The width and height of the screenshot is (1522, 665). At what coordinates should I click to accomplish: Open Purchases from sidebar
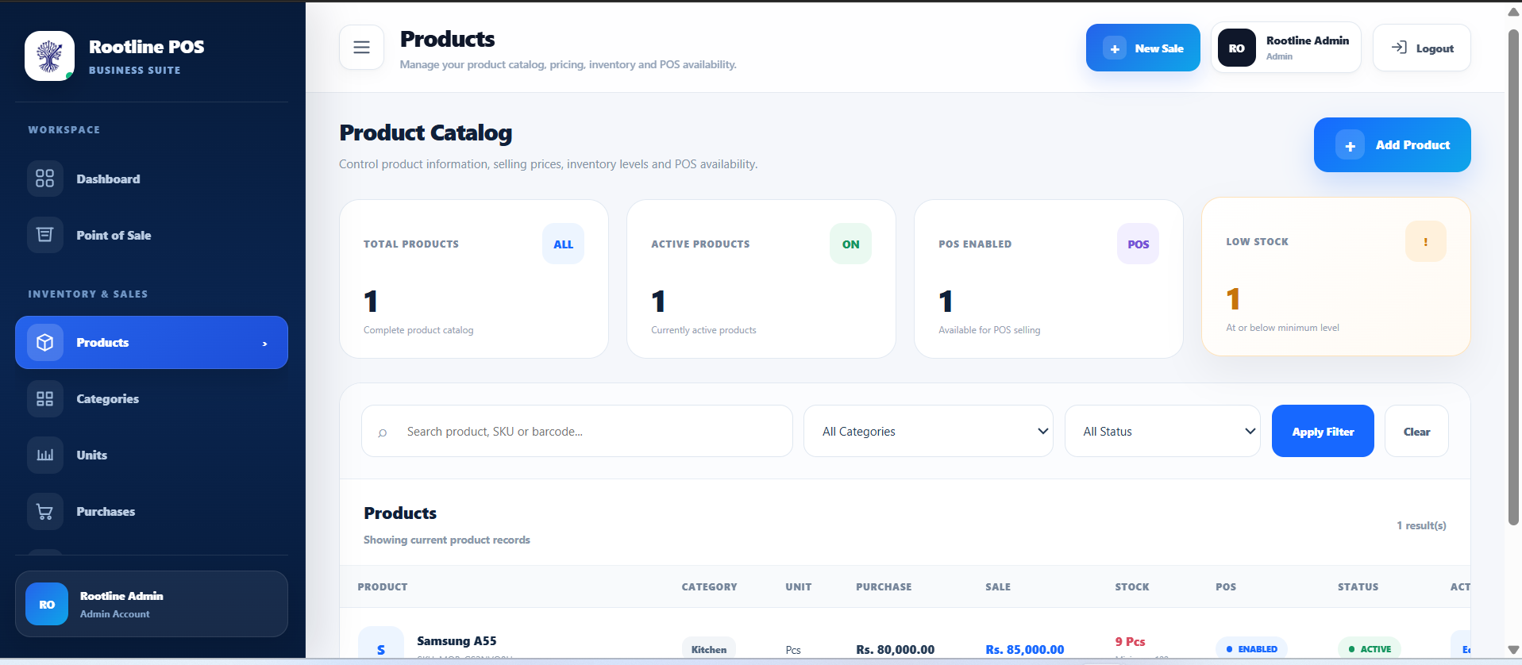point(151,511)
